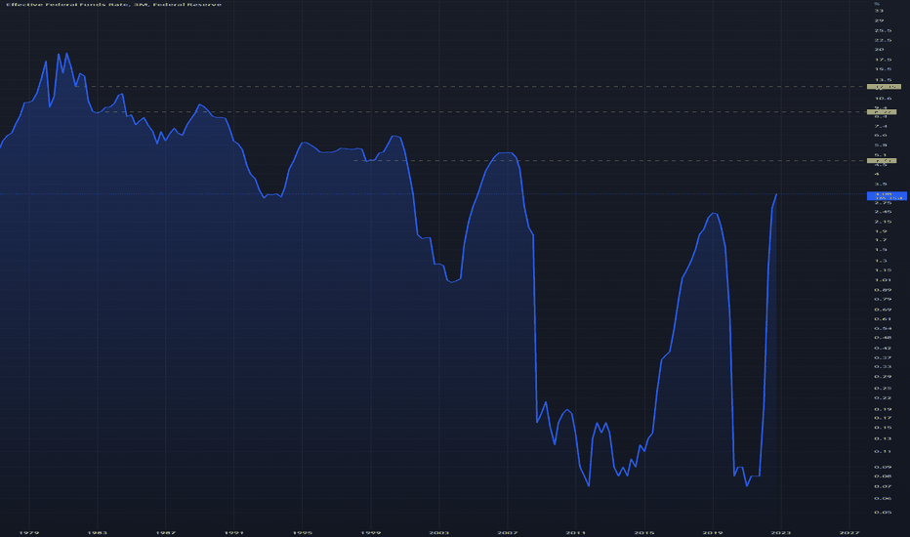The image size is (910, 537).
Task: Select the lowest yellow horizontal line price label
Action: [882, 161]
